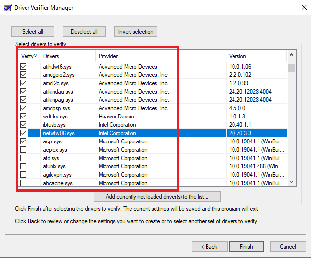Click Add currently not loaded driver(s) button
The height and width of the screenshot is (258, 311).
tap(157, 197)
